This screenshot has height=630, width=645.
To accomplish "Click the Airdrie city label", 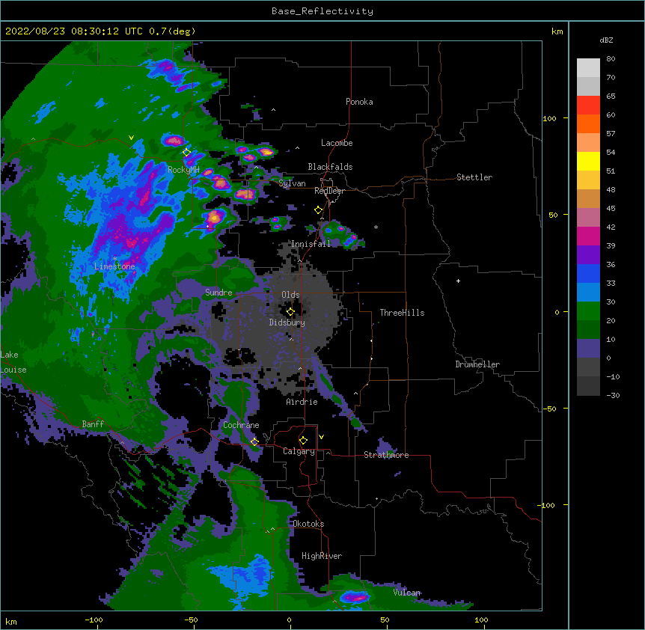I will (302, 402).
